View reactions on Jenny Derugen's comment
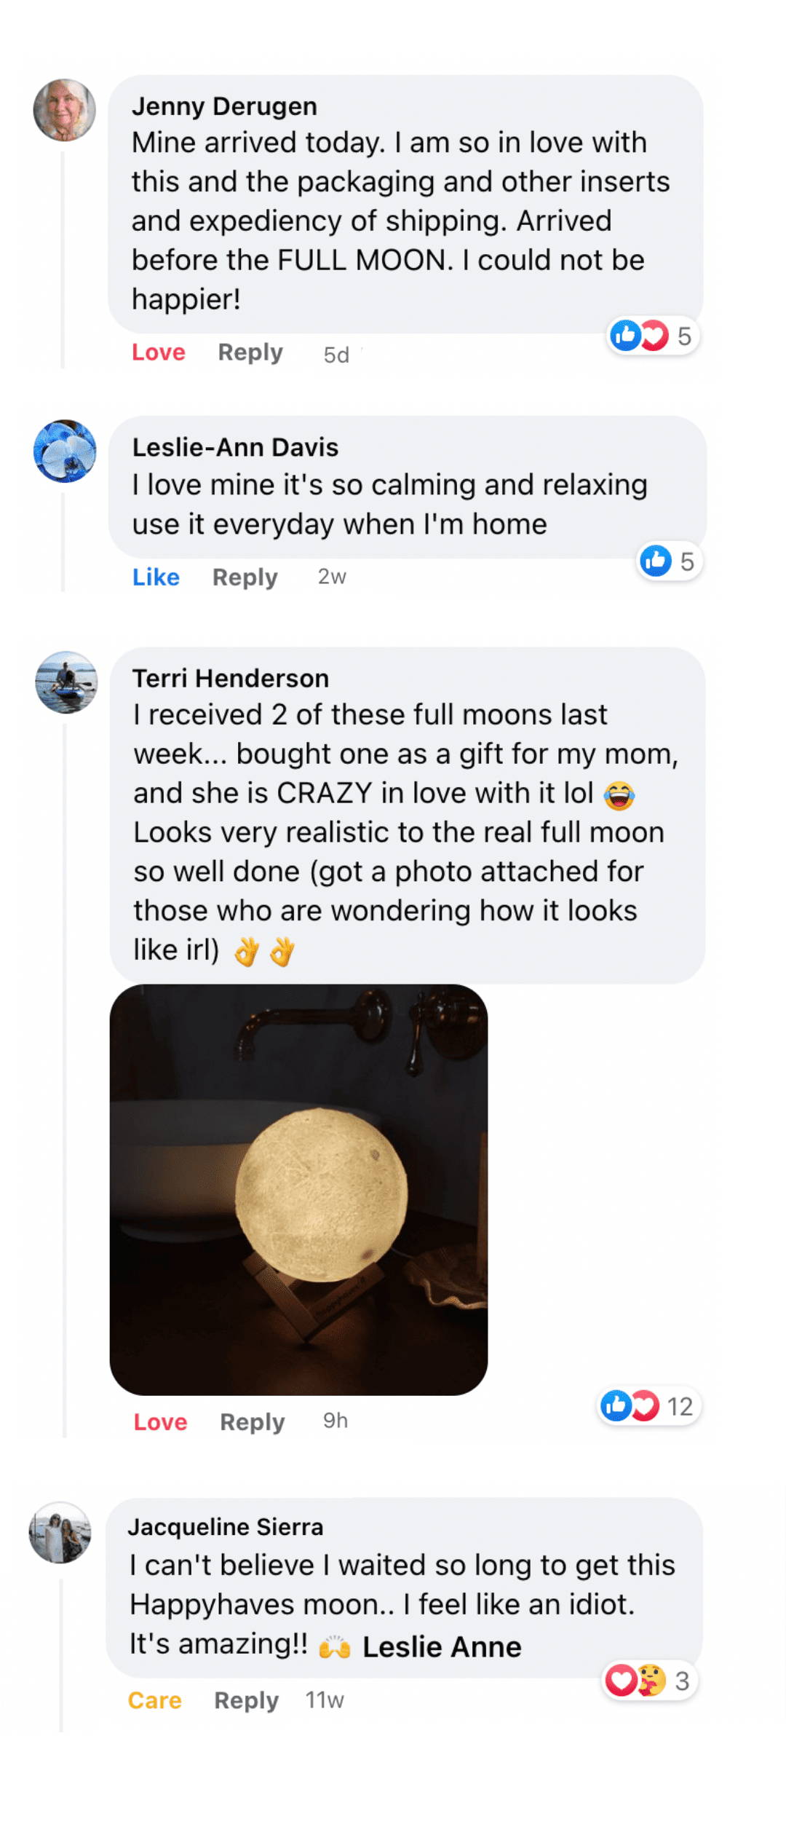Screen dimensions: 786x1835 653,336
